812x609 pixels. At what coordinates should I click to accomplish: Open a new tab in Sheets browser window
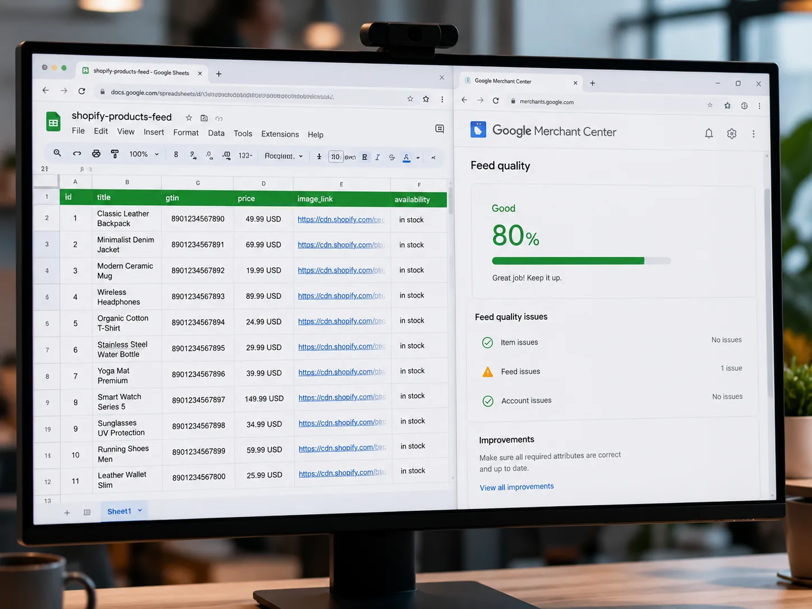[x=219, y=73]
